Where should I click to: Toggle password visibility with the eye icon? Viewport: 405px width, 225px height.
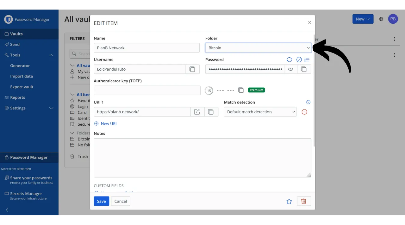point(291,69)
